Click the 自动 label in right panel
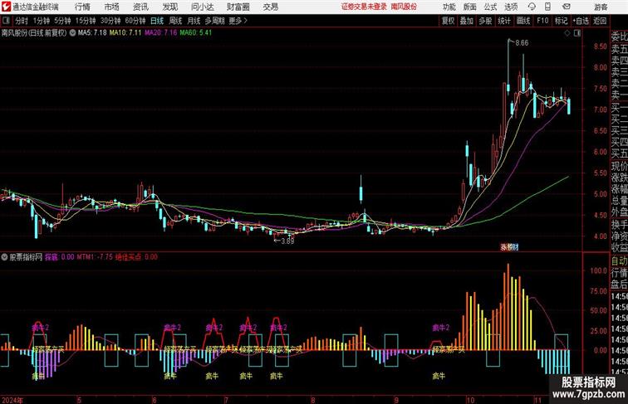 point(619,260)
